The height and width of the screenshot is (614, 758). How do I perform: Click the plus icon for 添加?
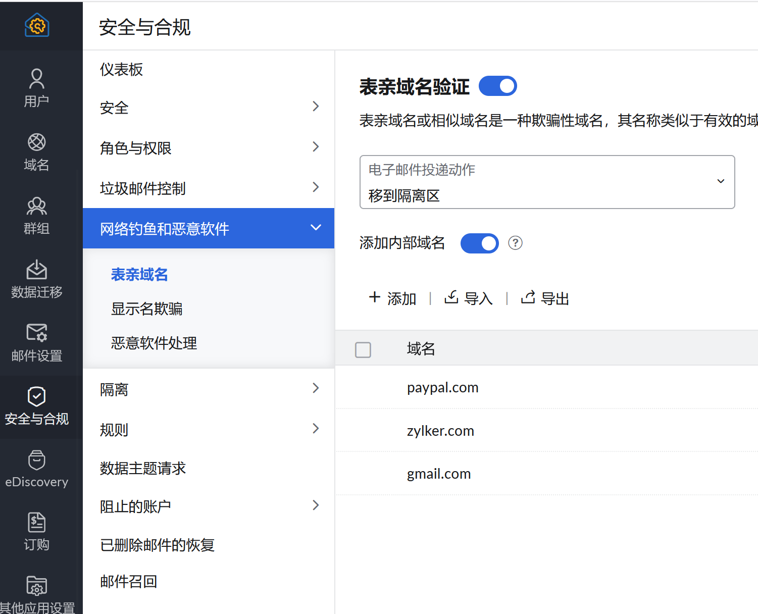[375, 297]
